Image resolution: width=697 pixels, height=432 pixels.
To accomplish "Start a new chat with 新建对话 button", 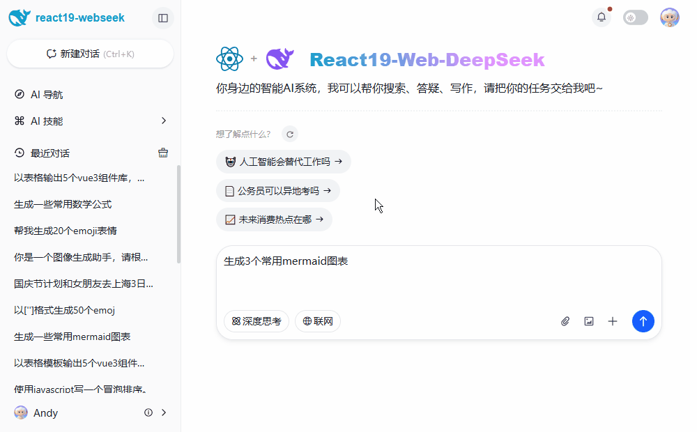I will [x=90, y=54].
